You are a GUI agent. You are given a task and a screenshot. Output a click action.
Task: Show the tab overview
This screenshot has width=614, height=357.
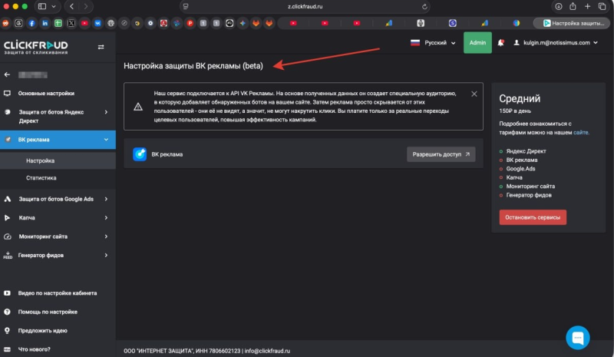(602, 6)
